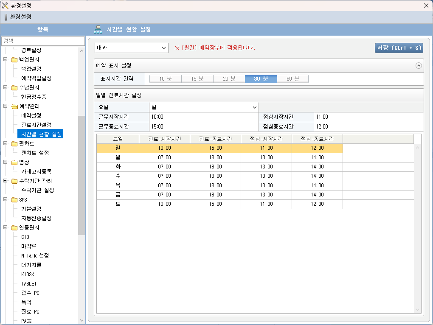433x325 pixels.
Task: Click the 영상 folder icon
Action: [x=14, y=162]
